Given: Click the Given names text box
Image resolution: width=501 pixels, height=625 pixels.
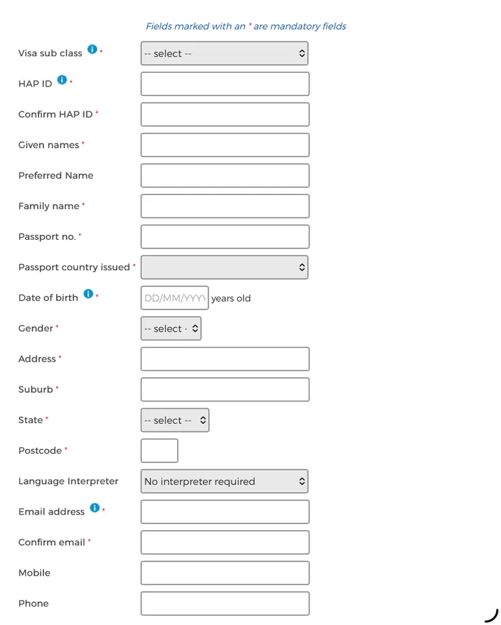Looking at the screenshot, I should [225, 145].
